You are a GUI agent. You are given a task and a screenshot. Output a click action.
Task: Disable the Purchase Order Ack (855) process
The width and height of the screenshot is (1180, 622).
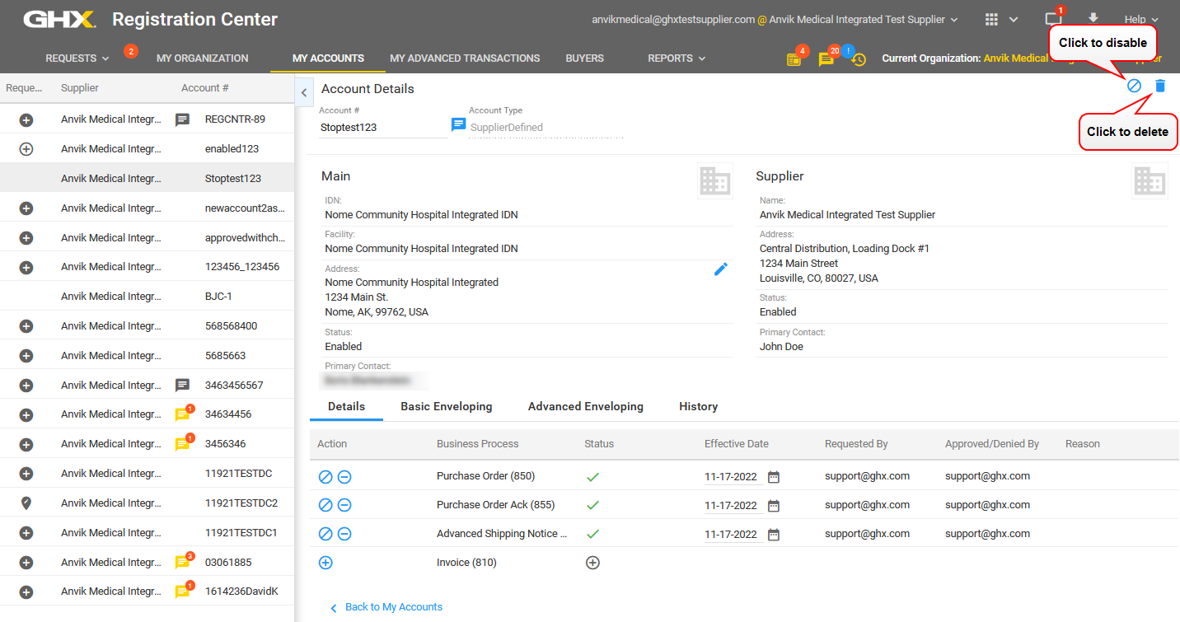[325, 505]
